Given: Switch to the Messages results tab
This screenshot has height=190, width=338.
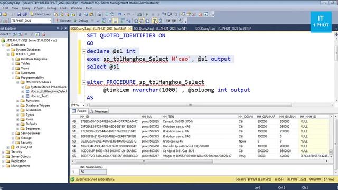Looking at the screenshot, I should click(99, 111).
